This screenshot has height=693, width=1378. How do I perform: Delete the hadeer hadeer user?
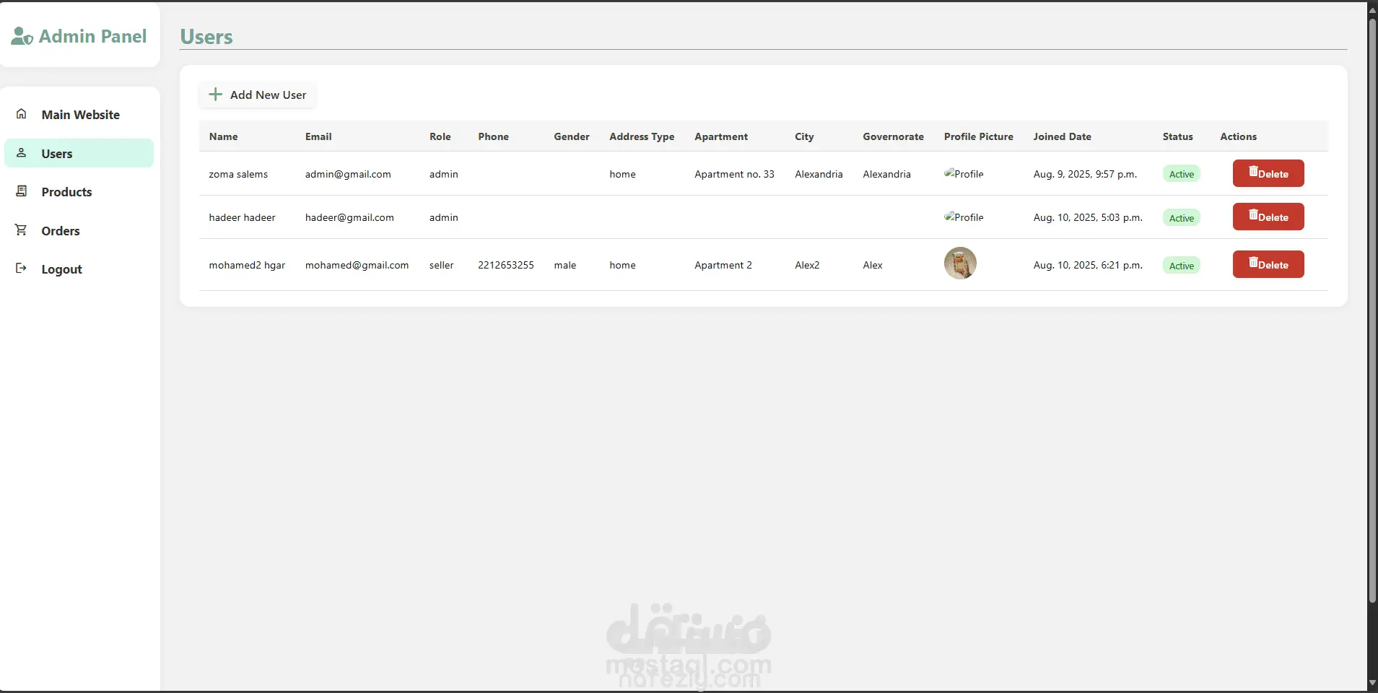[1268, 217]
